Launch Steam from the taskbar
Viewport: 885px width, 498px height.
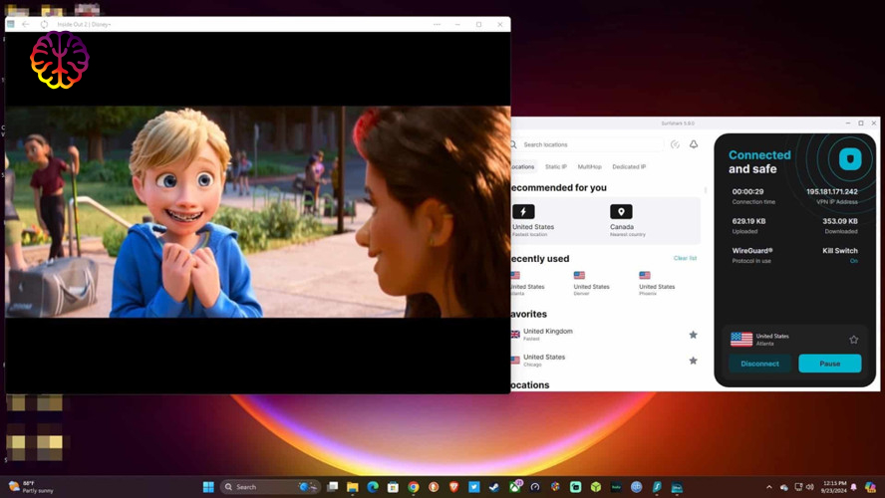tap(494, 487)
